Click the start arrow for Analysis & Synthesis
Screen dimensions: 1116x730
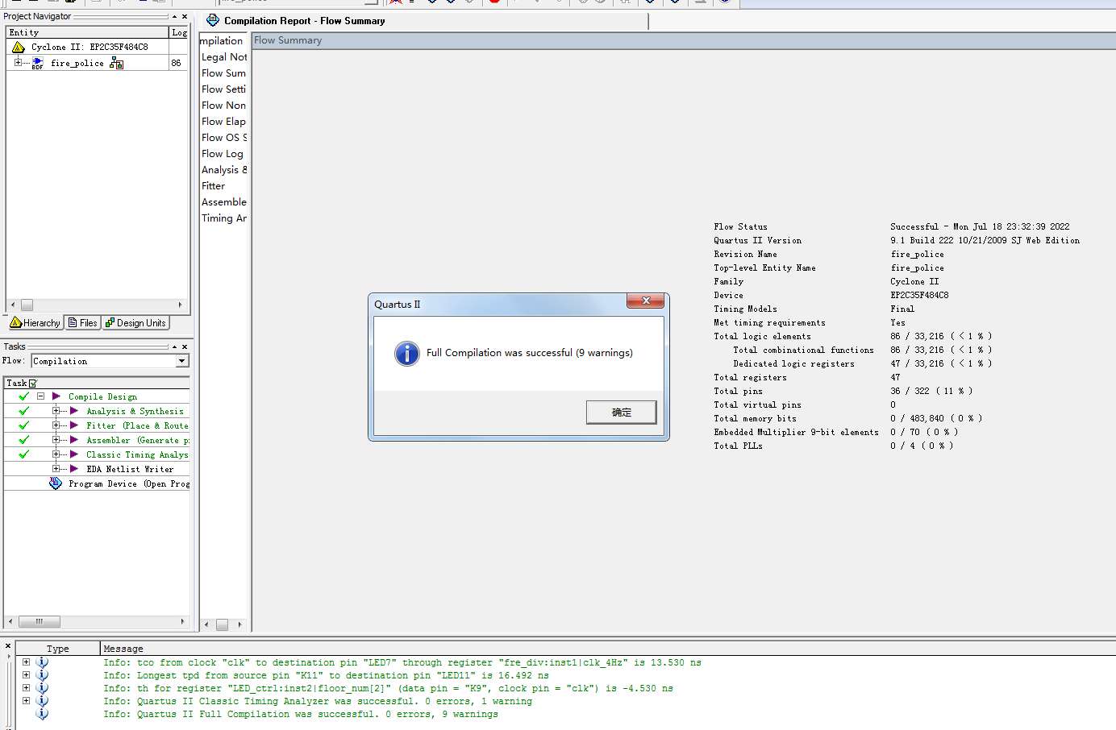(74, 411)
